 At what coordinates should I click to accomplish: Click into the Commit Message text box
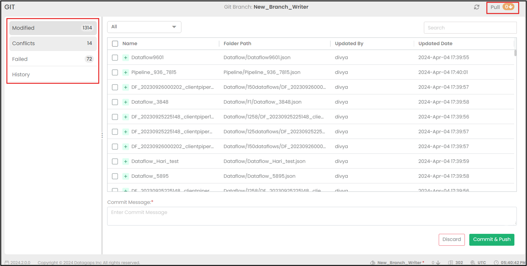coord(311,216)
